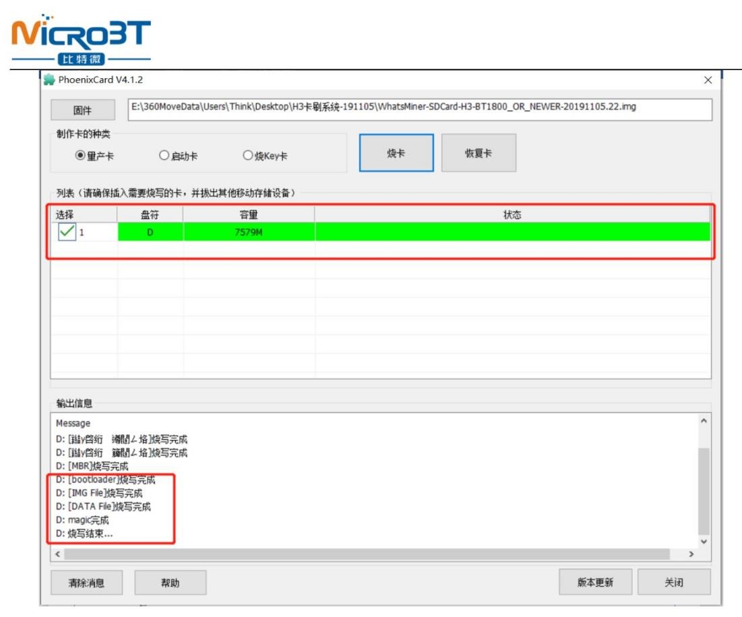Click the 版本更新 version update button
This screenshot has height=617, width=742.
pyautogui.click(x=595, y=583)
